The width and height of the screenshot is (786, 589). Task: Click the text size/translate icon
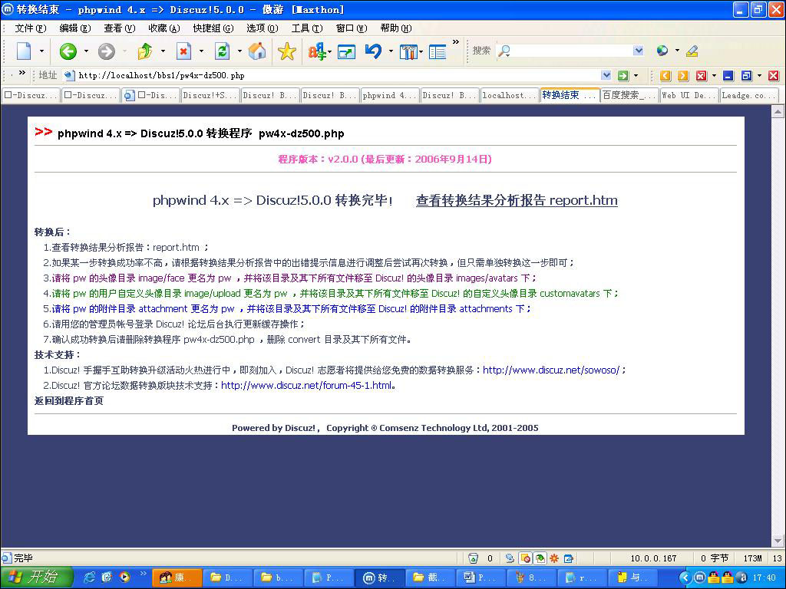[x=315, y=51]
